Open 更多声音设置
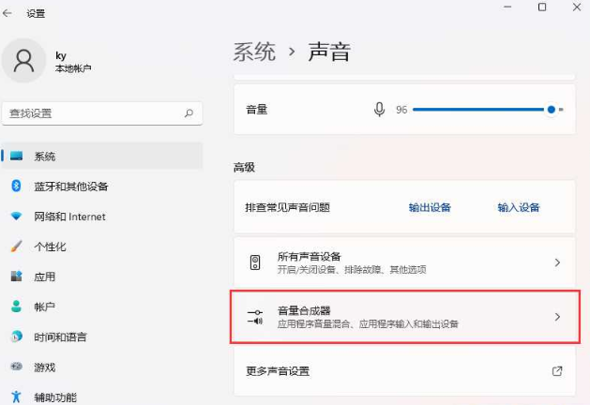Image resolution: width=590 pixels, height=405 pixels. pos(404,371)
